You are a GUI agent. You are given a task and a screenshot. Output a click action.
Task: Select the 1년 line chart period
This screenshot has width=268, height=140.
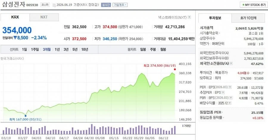coord(57,50)
